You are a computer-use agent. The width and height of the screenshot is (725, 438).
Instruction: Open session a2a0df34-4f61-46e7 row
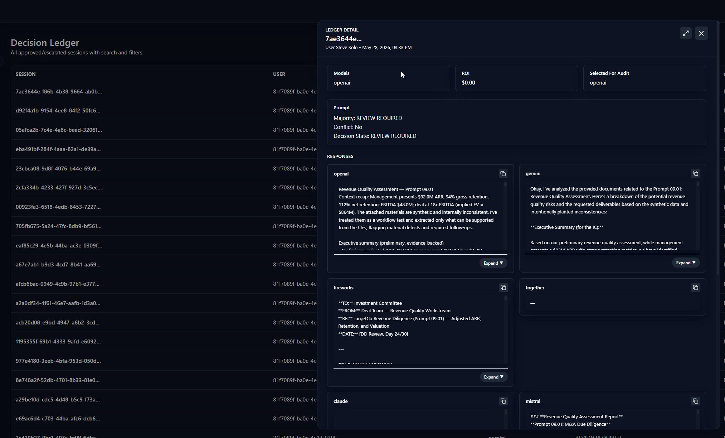(x=164, y=303)
